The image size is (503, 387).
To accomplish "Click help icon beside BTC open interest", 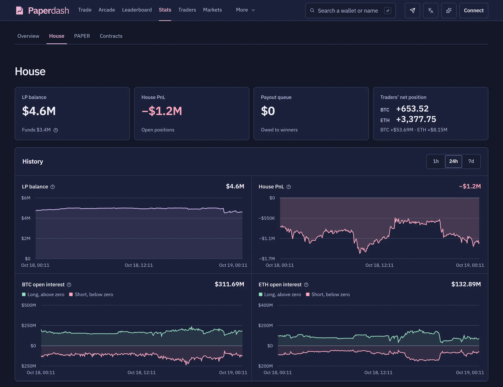I will point(69,285).
